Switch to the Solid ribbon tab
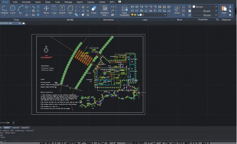 [x=15, y=2]
